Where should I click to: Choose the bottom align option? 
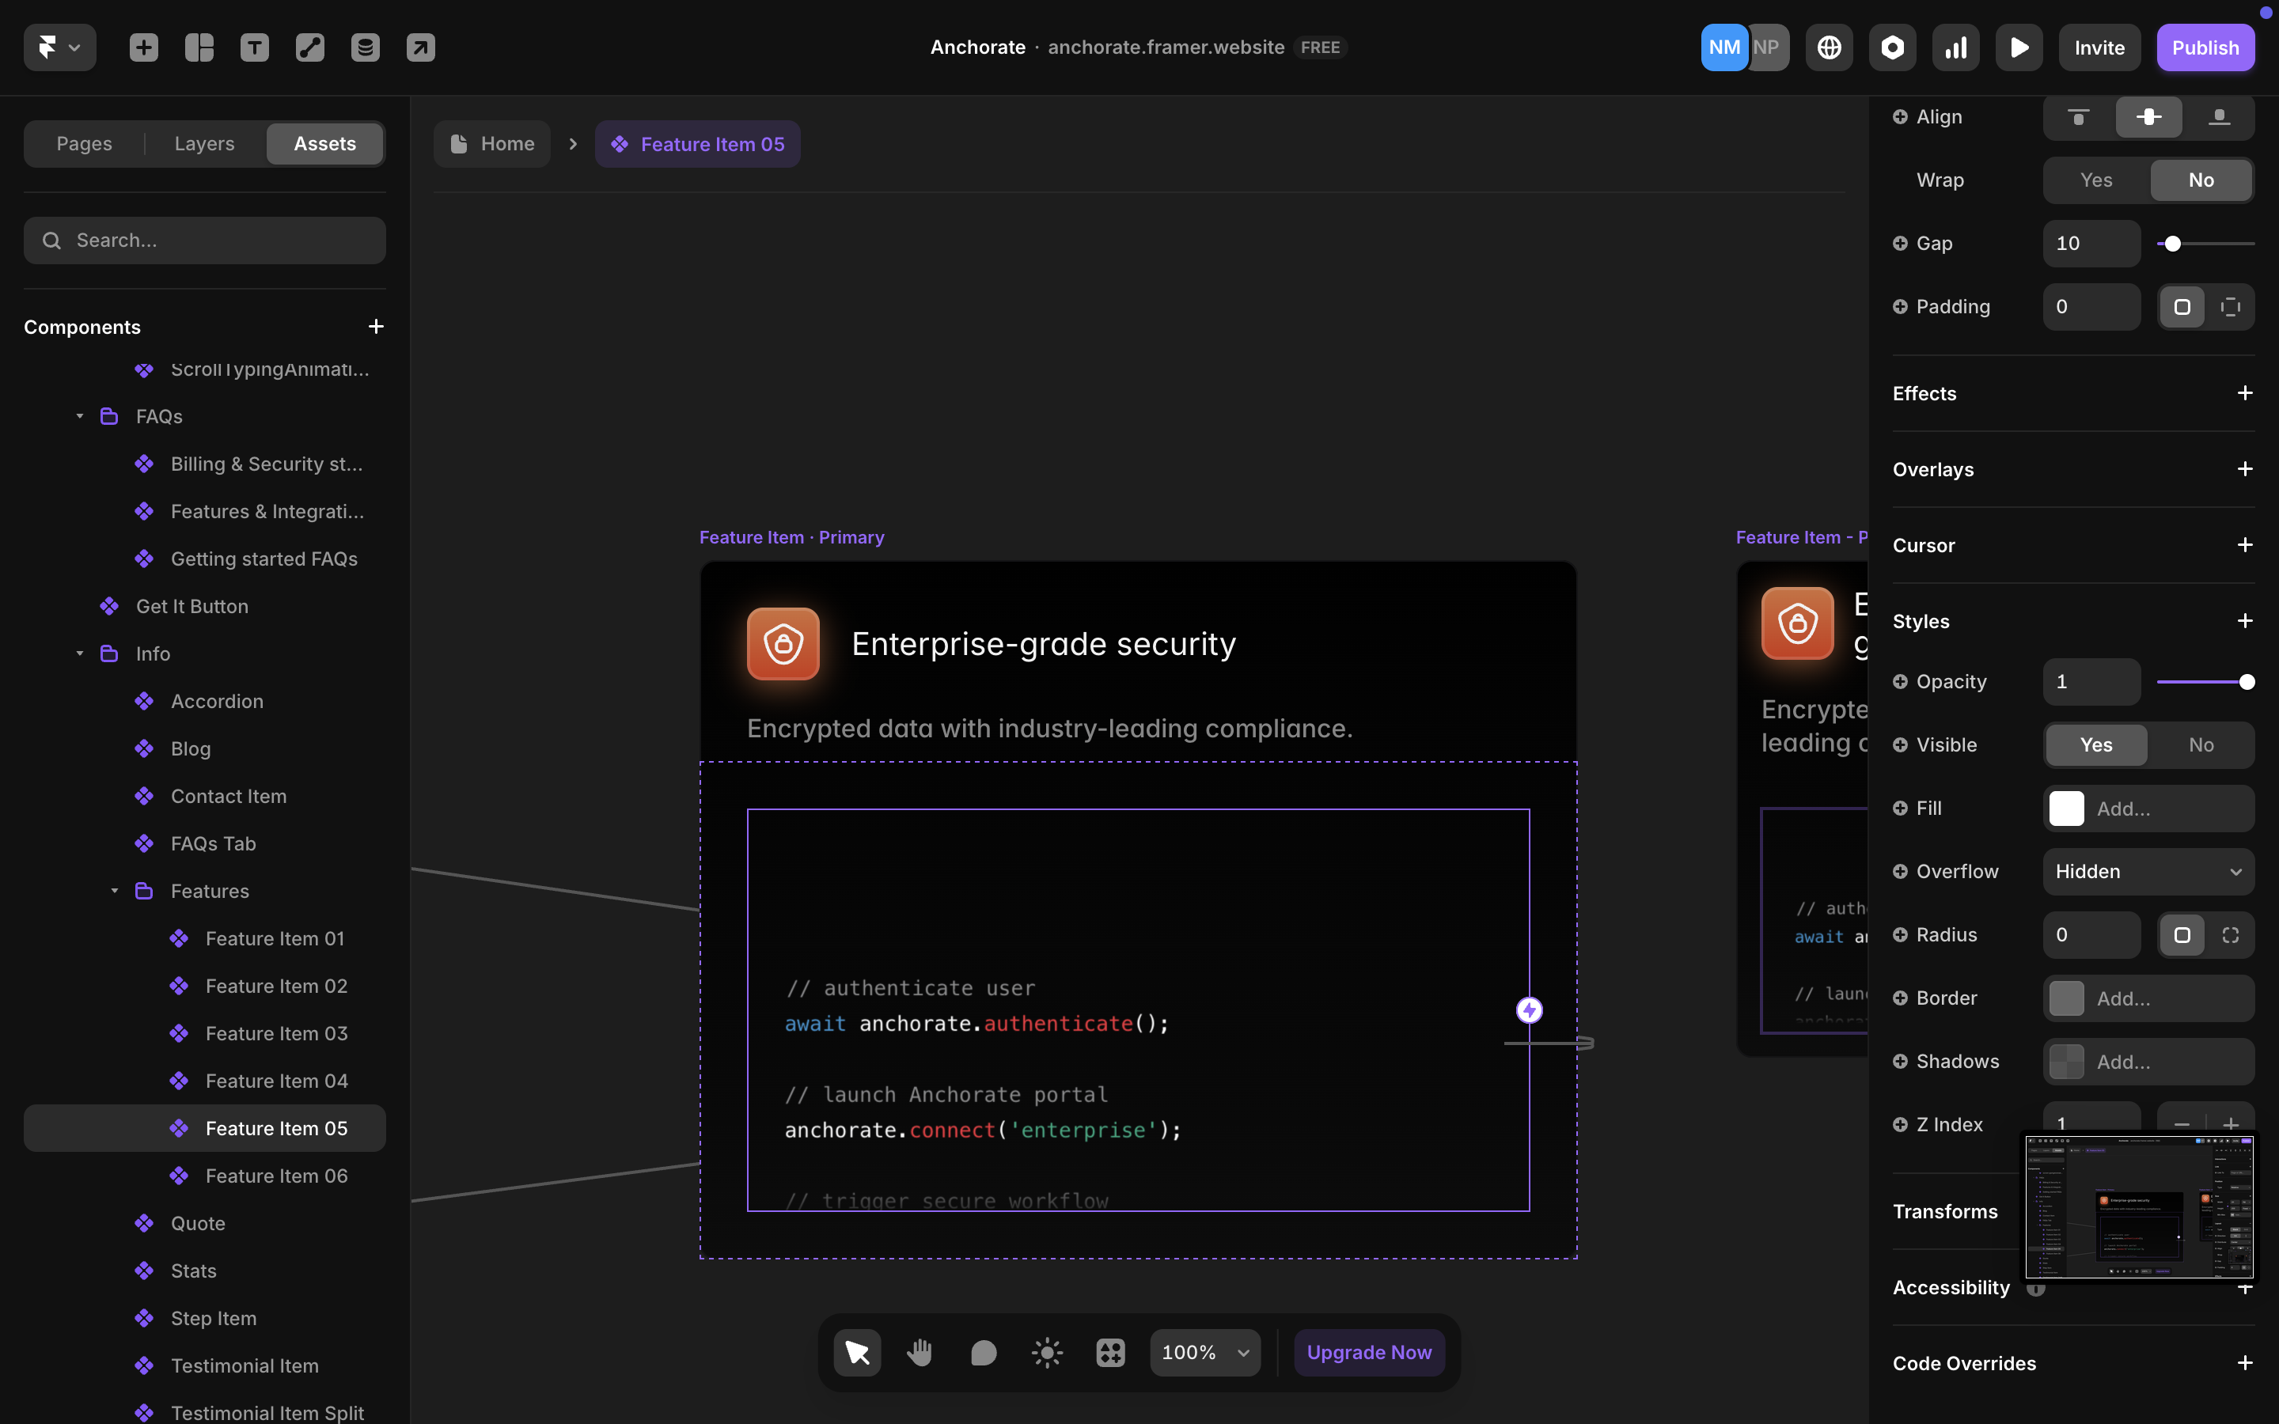click(2219, 117)
